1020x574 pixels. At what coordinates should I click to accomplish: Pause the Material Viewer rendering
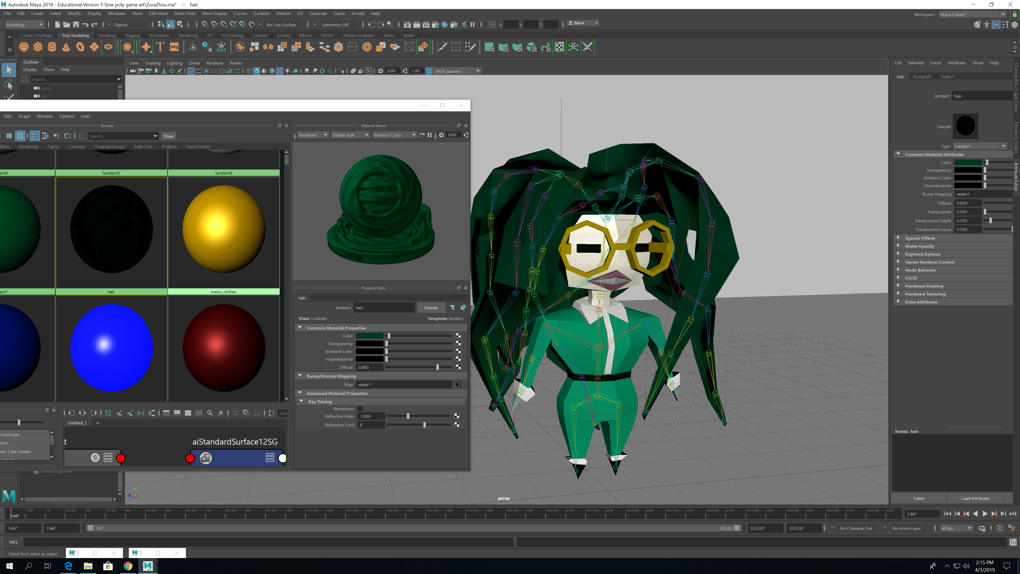click(x=430, y=135)
